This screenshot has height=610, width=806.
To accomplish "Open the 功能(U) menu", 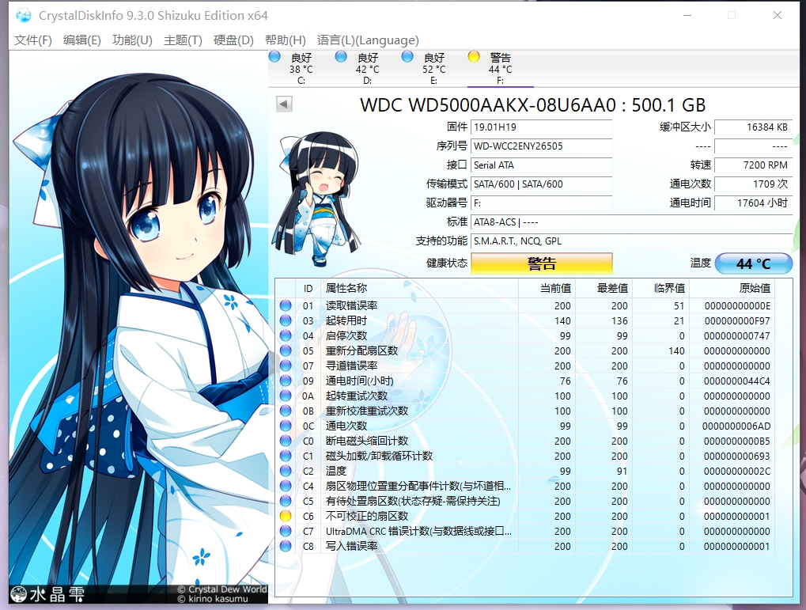I will coord(132,40).
